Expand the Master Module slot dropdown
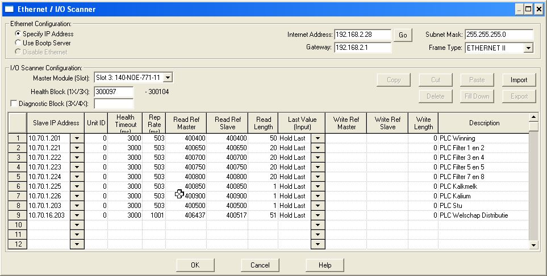 (168, 77)
